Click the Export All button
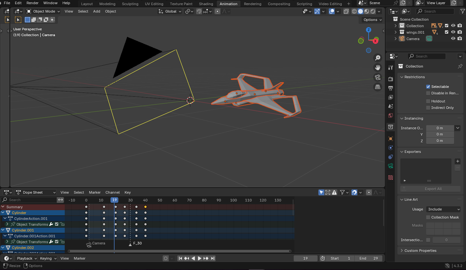The width and height of the screenshot is (466, 270). [x=430, y=189]
